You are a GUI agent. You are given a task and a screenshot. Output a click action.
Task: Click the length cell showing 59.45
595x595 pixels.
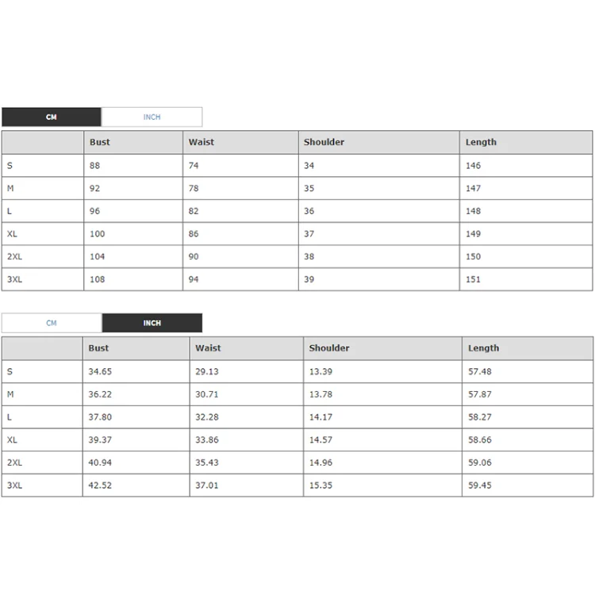pos(479,486)
